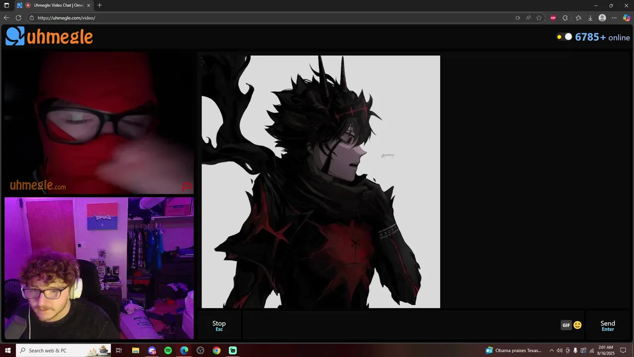The width and height of the screenshot is (634, 357).
Task: Open the Extensions menu
Action: (x=565, y=18)
